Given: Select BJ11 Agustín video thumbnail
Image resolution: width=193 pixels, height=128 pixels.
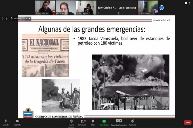Looking at the screenshot, I should point(86,8).
